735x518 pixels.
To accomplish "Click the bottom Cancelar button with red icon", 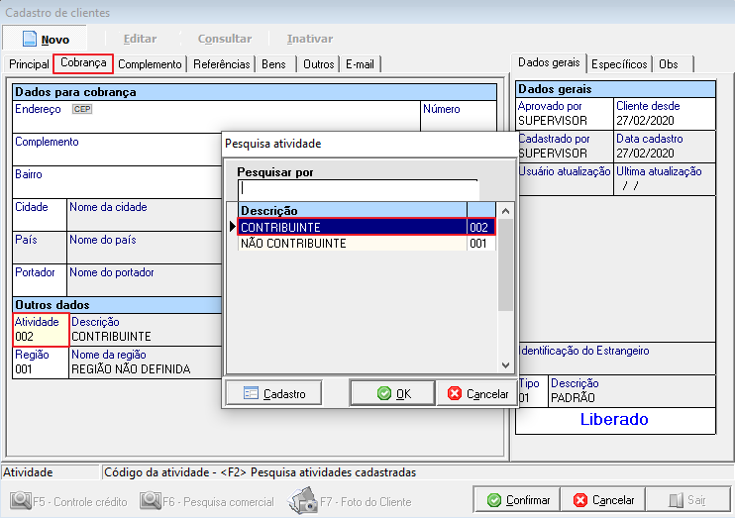I will (602, 500).
